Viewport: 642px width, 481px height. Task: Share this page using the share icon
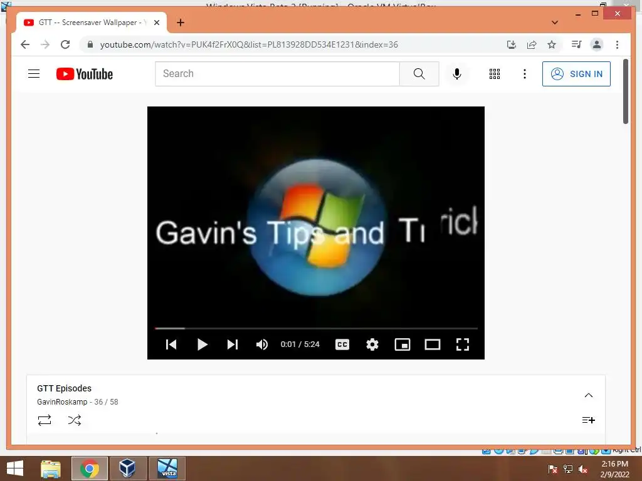click(532, 44)
